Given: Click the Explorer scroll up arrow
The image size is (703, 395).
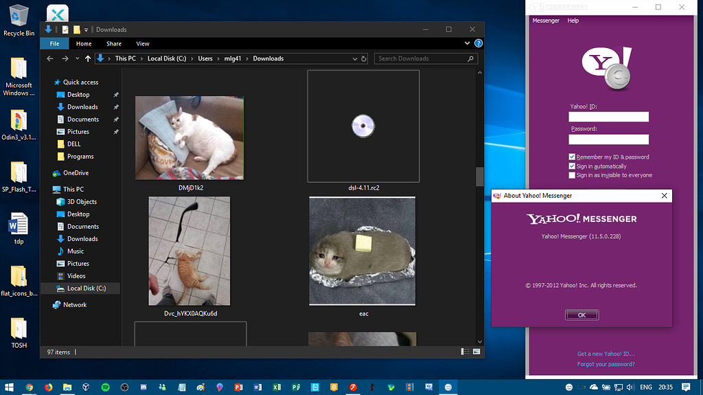Looking at the screenshot, I should click(x=480, y=73).
